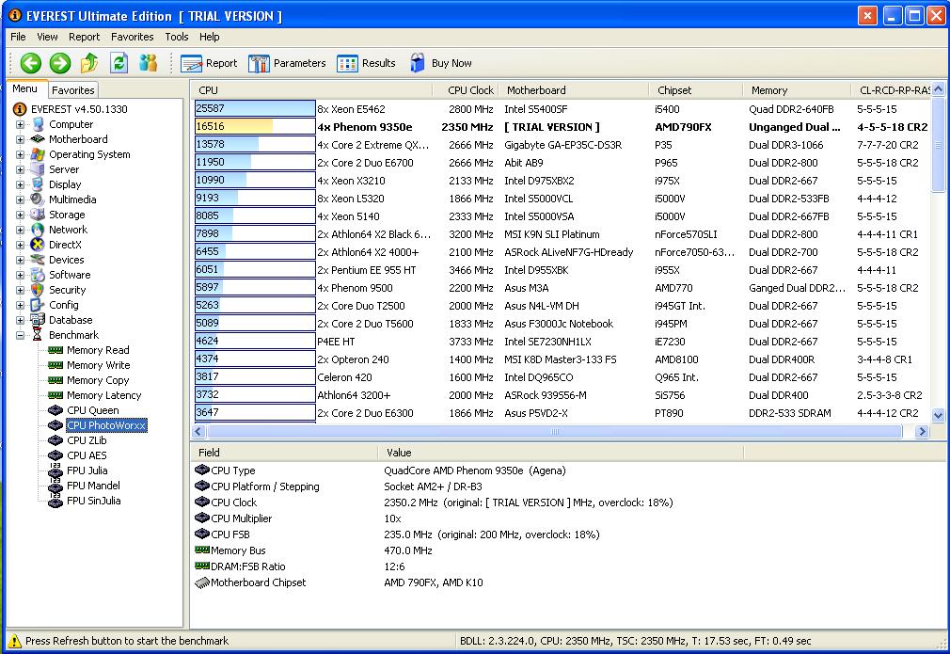This screenshot has width=950, height=654.
Task: Select the 4x Phenom 9350e result row
Action: [364, 127]
